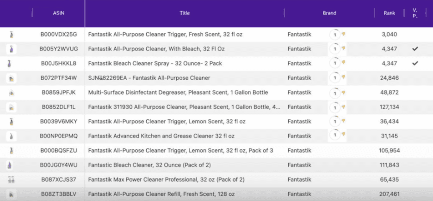This screenshot has height=201, width=433.
Task: Sort by the Rank column header
Action: [x=389, y=13]
